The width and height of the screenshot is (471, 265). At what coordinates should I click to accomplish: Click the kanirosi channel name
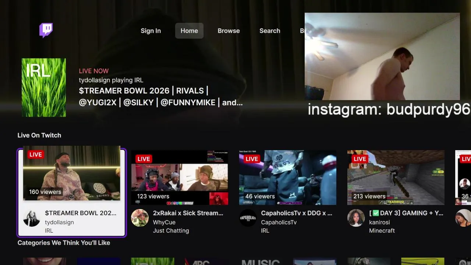click(x=379, y=222)
